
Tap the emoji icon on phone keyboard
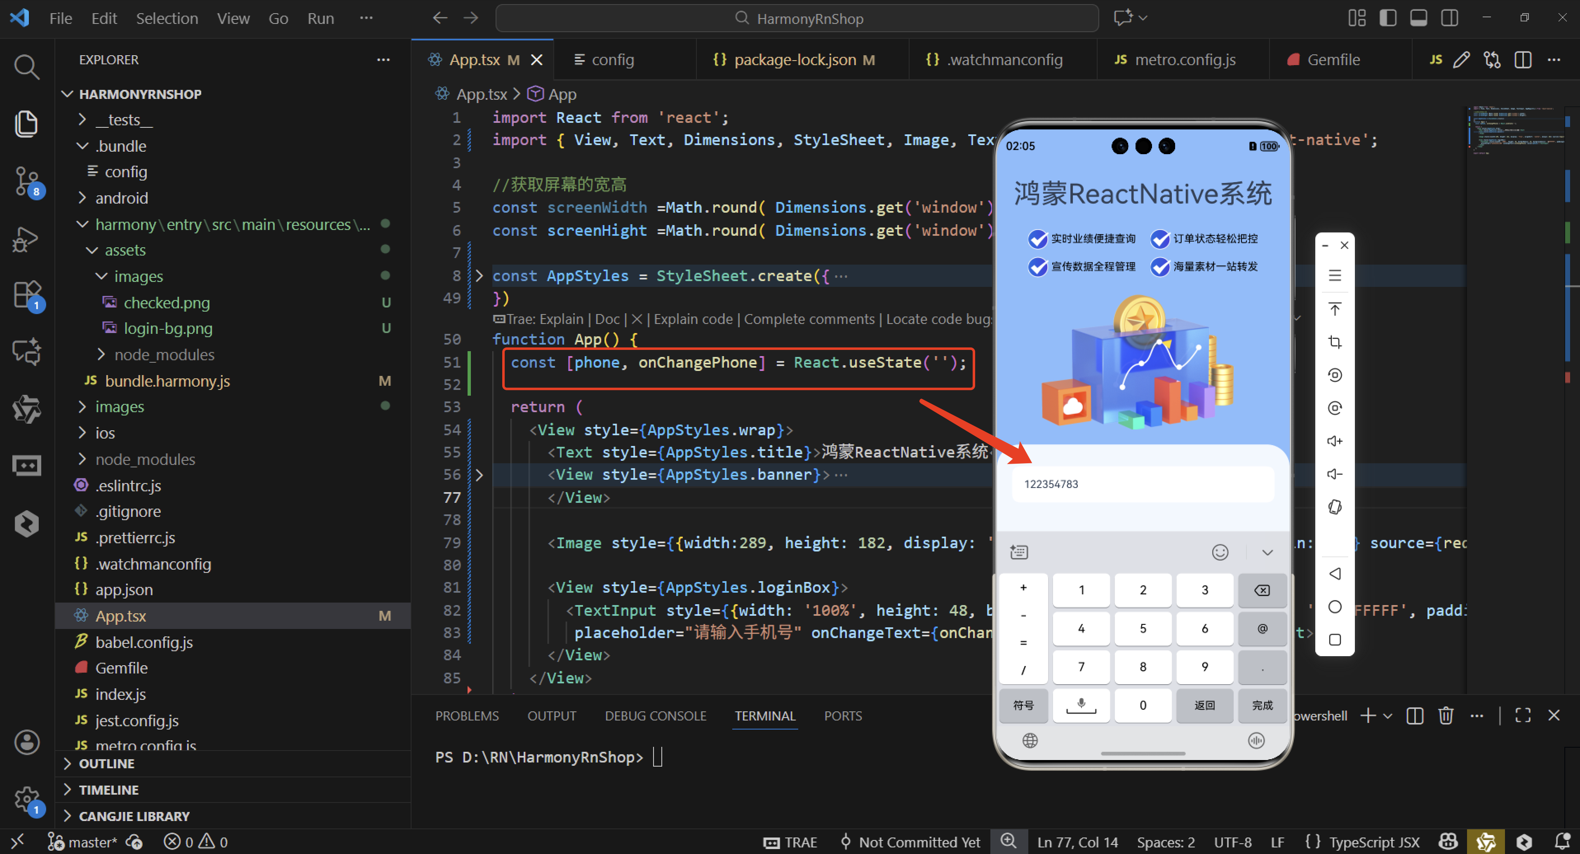tap(1220, 552)
